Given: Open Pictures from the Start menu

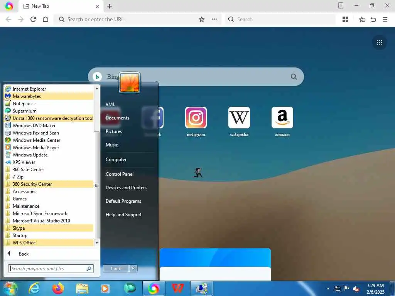Looking at the screenshot, I should coord(114,131).
